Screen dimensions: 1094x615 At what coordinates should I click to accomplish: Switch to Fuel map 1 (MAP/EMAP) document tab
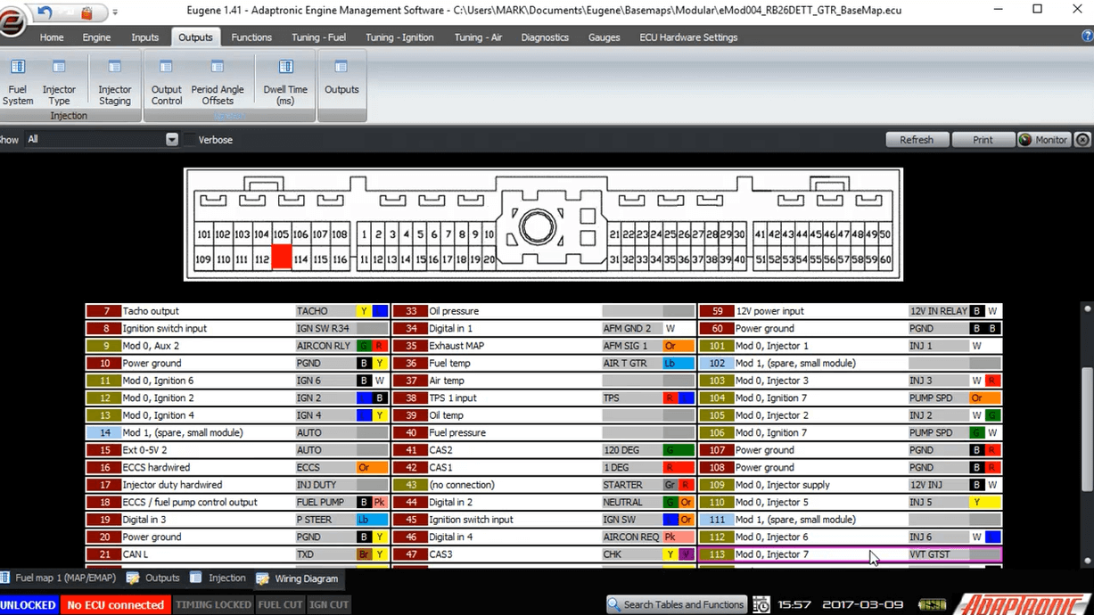61,578
